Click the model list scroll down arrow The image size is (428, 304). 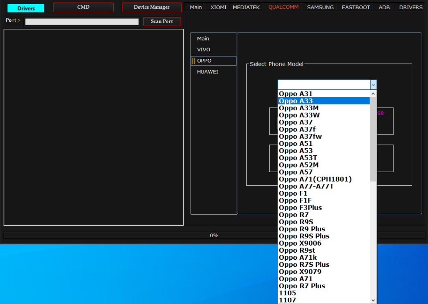coord(373,300)
